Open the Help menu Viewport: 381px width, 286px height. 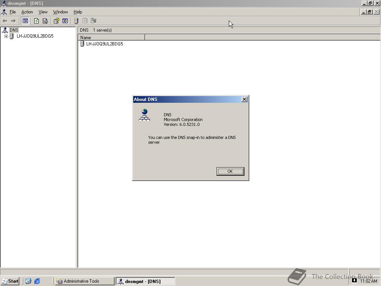(78, 12)
